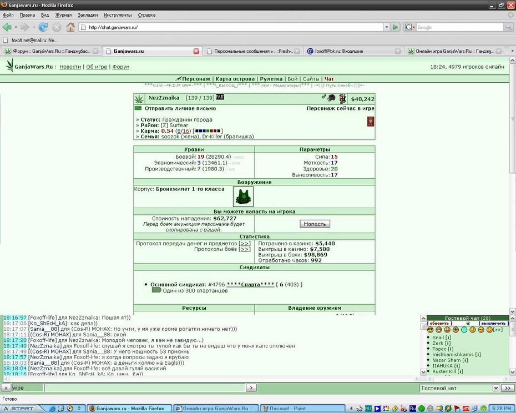Screen dimensions: 516x413
Task: Send chat message with > button
Action: point(251,388)
